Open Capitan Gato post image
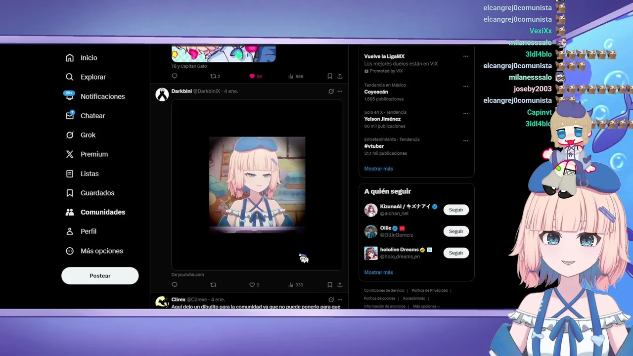 [224, 53]
